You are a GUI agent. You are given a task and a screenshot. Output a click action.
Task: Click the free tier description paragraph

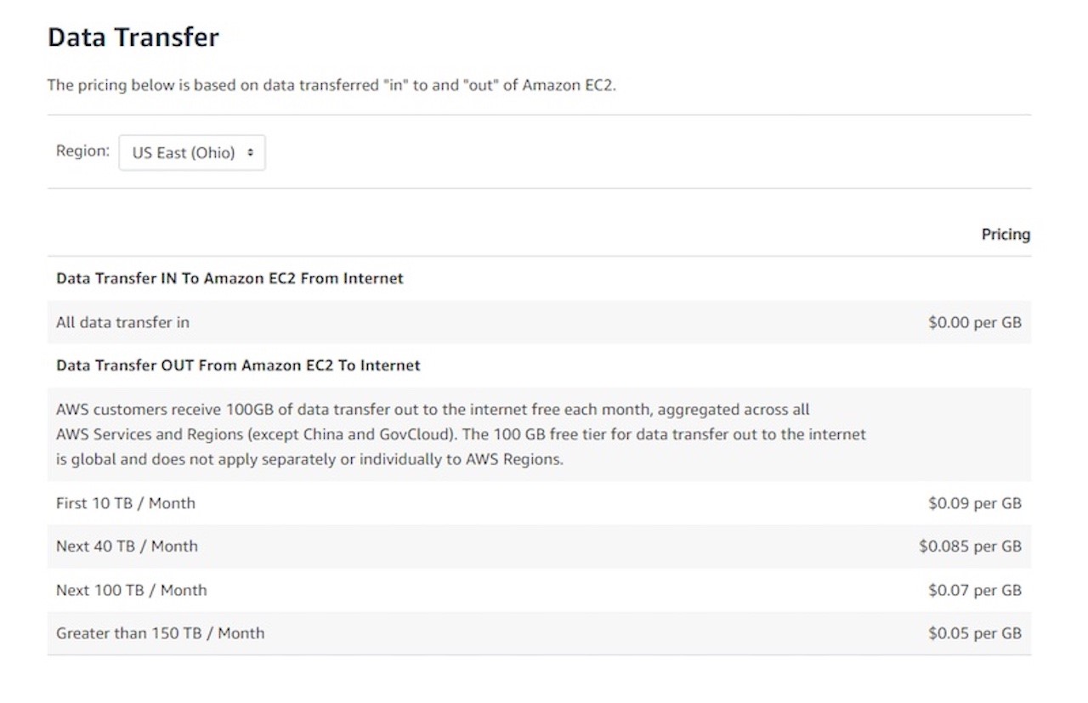(x=459, y=435)
